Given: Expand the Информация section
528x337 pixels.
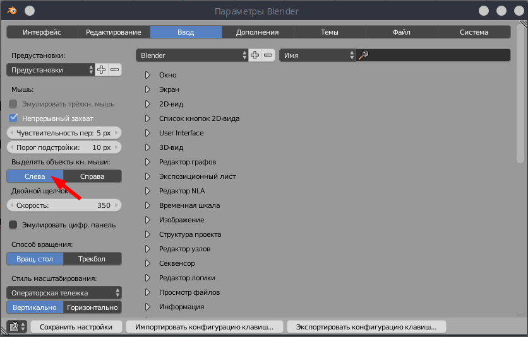Looking at the screenshot, I should pyautogui.click(x=148, y=307).
